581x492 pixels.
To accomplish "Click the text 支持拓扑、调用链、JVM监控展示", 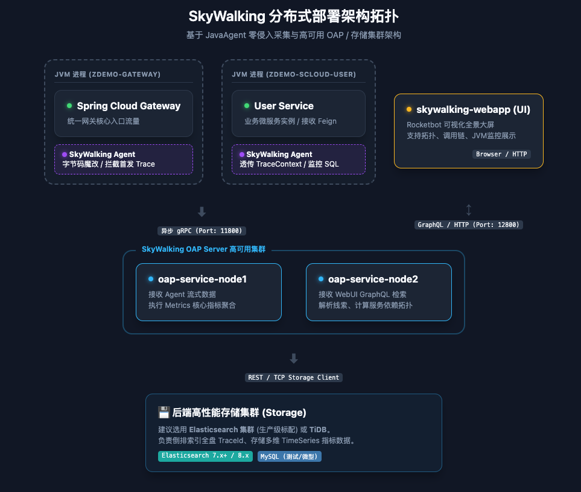I will (462, 136).
